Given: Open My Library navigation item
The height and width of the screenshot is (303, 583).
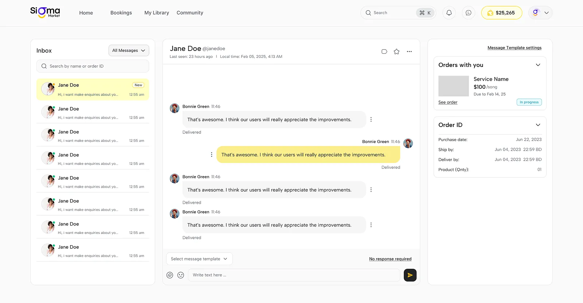Looking at the screenshot, I should pyautogui.click(x=157, y=13).
